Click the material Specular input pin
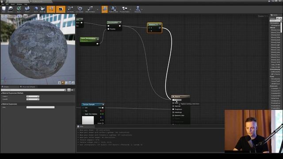283x159 pixels. [173, 106]
